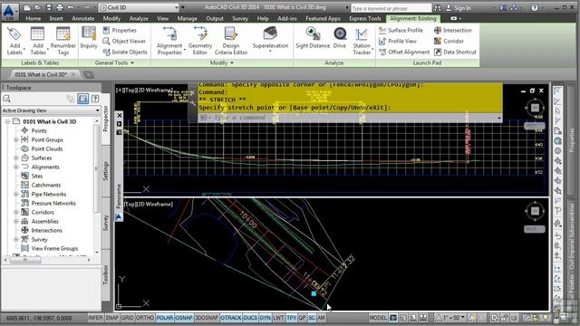Create a Data Shortcut
Screen dimensions: 580x326
click(455, 53)
